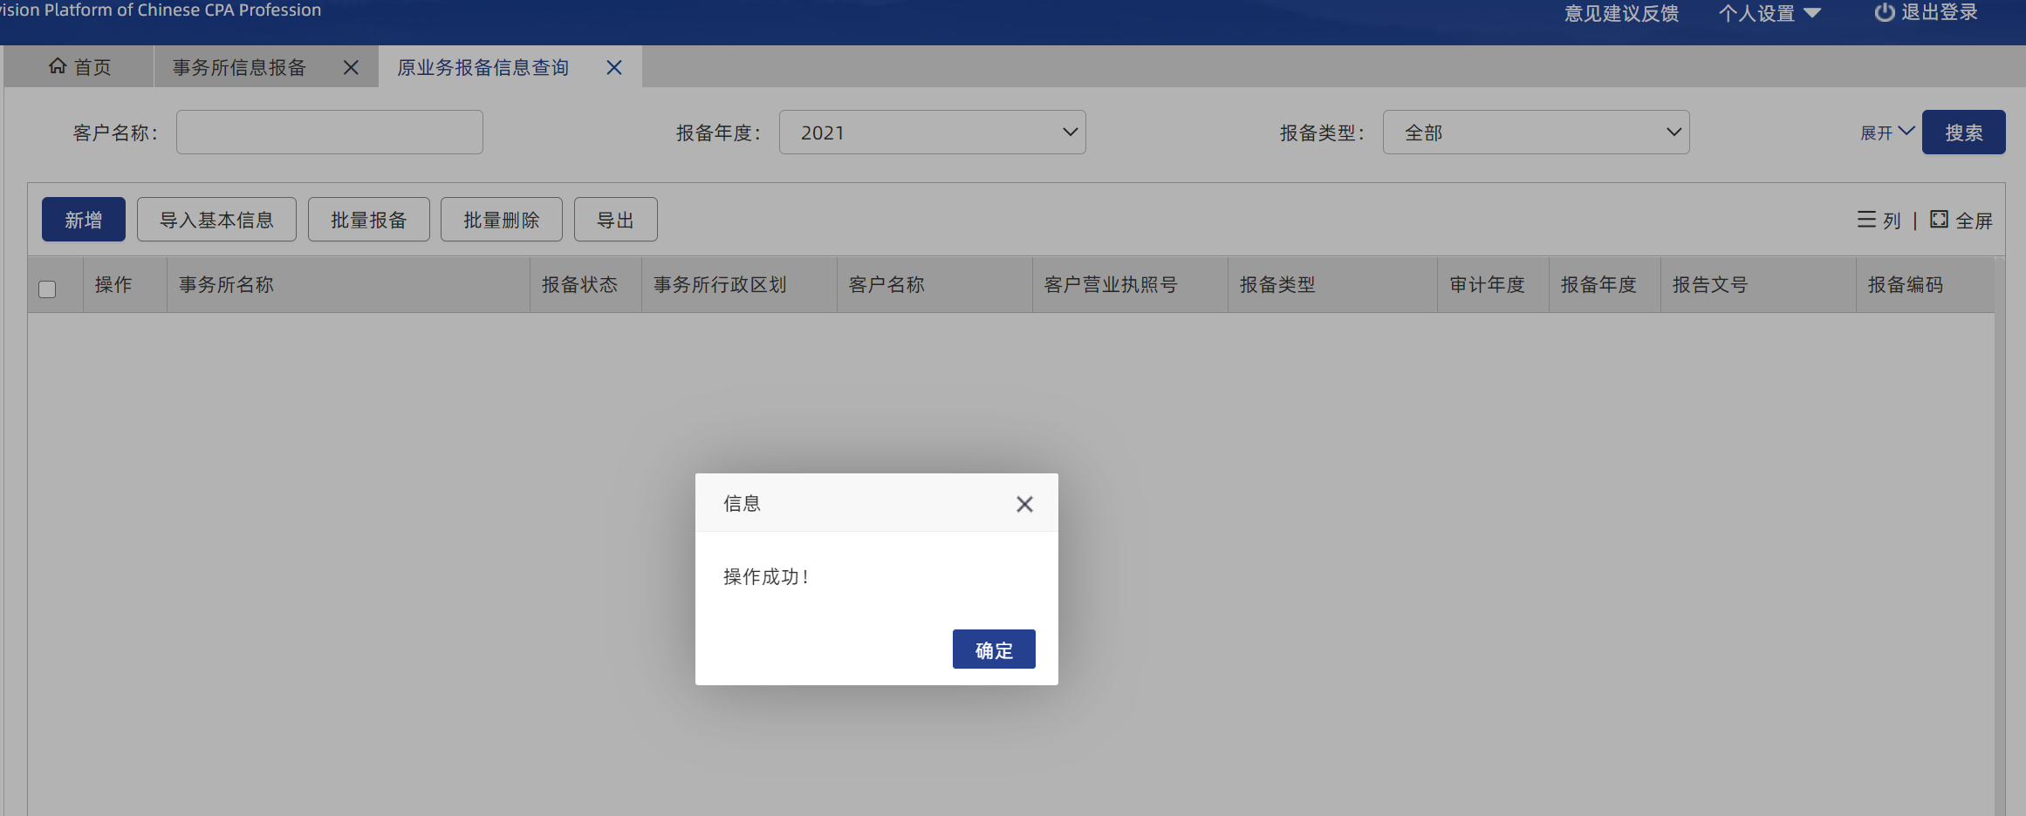Toggle the select-all checkbox in table header
The width and height of the screenshot is (2026, 816).
47,289
